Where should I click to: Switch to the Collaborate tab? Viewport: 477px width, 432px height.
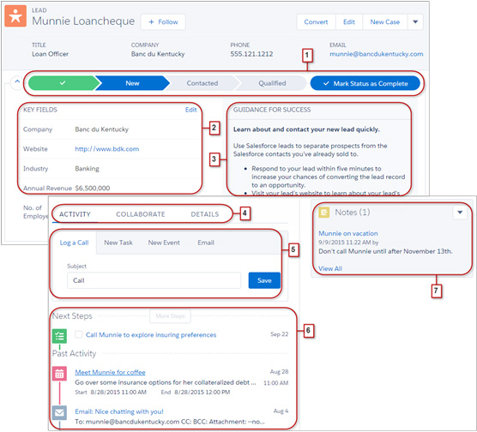pos(141,214)
